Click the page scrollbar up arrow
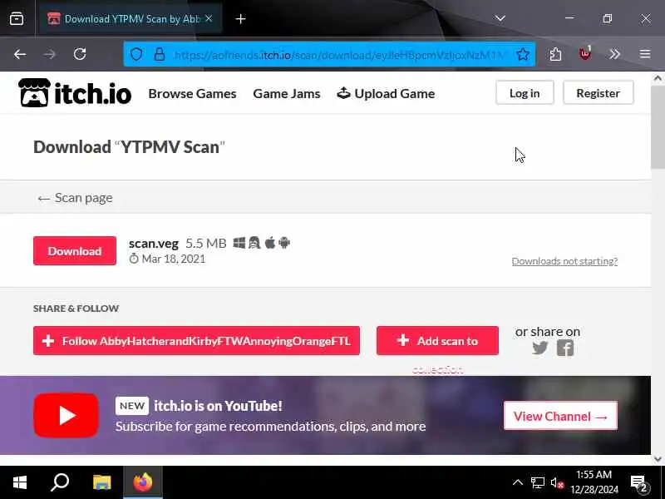Image resolution: width=665 pixels, height=499 pixels. pos(658,78)
